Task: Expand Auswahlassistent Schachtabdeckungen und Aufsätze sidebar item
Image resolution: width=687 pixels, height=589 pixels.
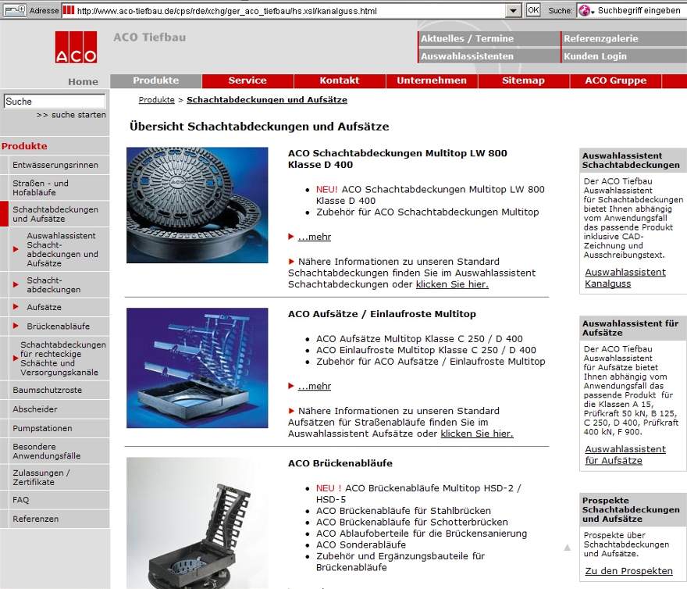Action: [x=16, y=249]
